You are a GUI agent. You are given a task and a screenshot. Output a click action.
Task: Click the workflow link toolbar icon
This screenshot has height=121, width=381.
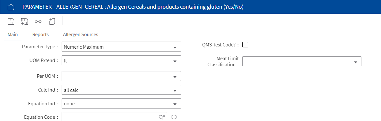tap(38, 21)
